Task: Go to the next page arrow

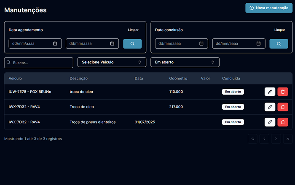Action: [x=276, y=139]
